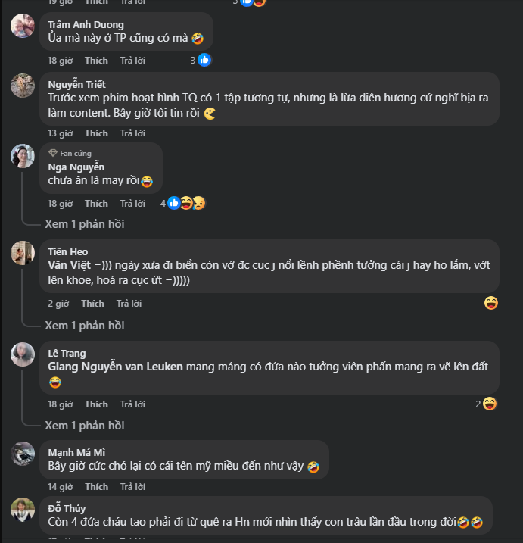Show 1 reply under Lê Trang's comment
The width and height of the screenshot is (523, 543).
coord(84,426)
